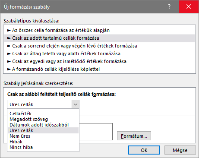This screenshot has width=199, height=158.
Task: Select 'Üres cellák' in the open list
Action: [43, 130]
